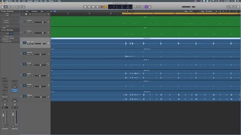This screenshot has height=135, width=241.
Task: Open the Snap Smart dropdown
Action: point(194,11)
